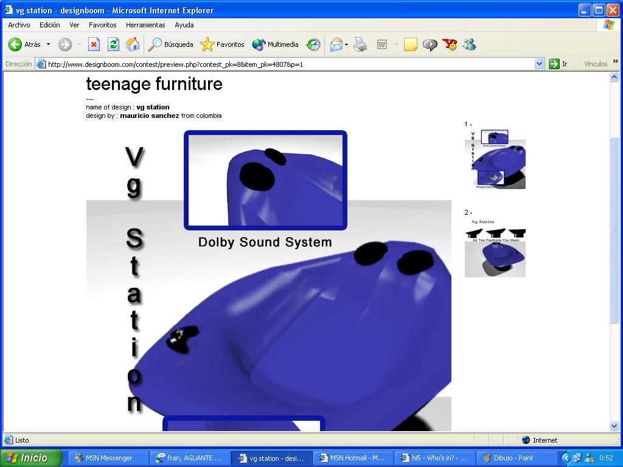Click the Mail envelope icon
The height and width of the screenshot is (467, 623).
point(336,44)
